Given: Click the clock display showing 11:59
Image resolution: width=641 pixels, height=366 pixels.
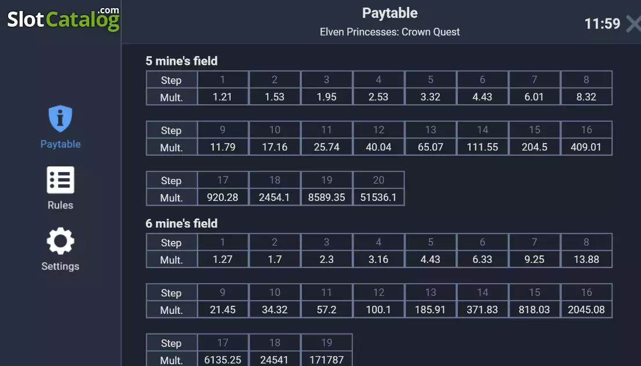Looking at the screenshot, I should [x=602, y=24].
